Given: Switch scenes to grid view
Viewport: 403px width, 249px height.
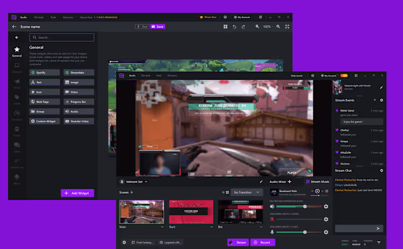Looking at the screenshot, I should (227, 192).
